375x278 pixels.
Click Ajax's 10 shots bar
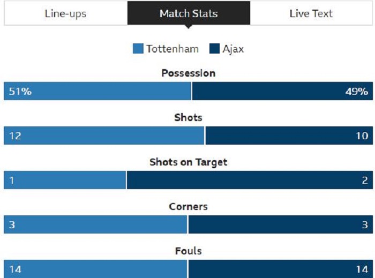(x=288, y=136)
